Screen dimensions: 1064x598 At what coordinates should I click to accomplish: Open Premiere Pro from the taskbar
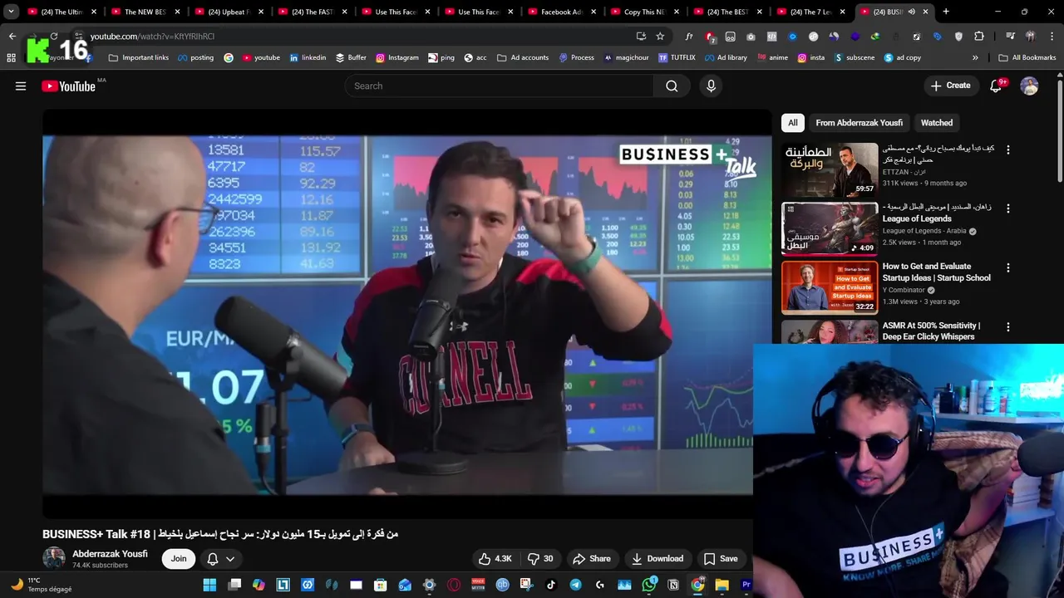[x=746, y=586]
